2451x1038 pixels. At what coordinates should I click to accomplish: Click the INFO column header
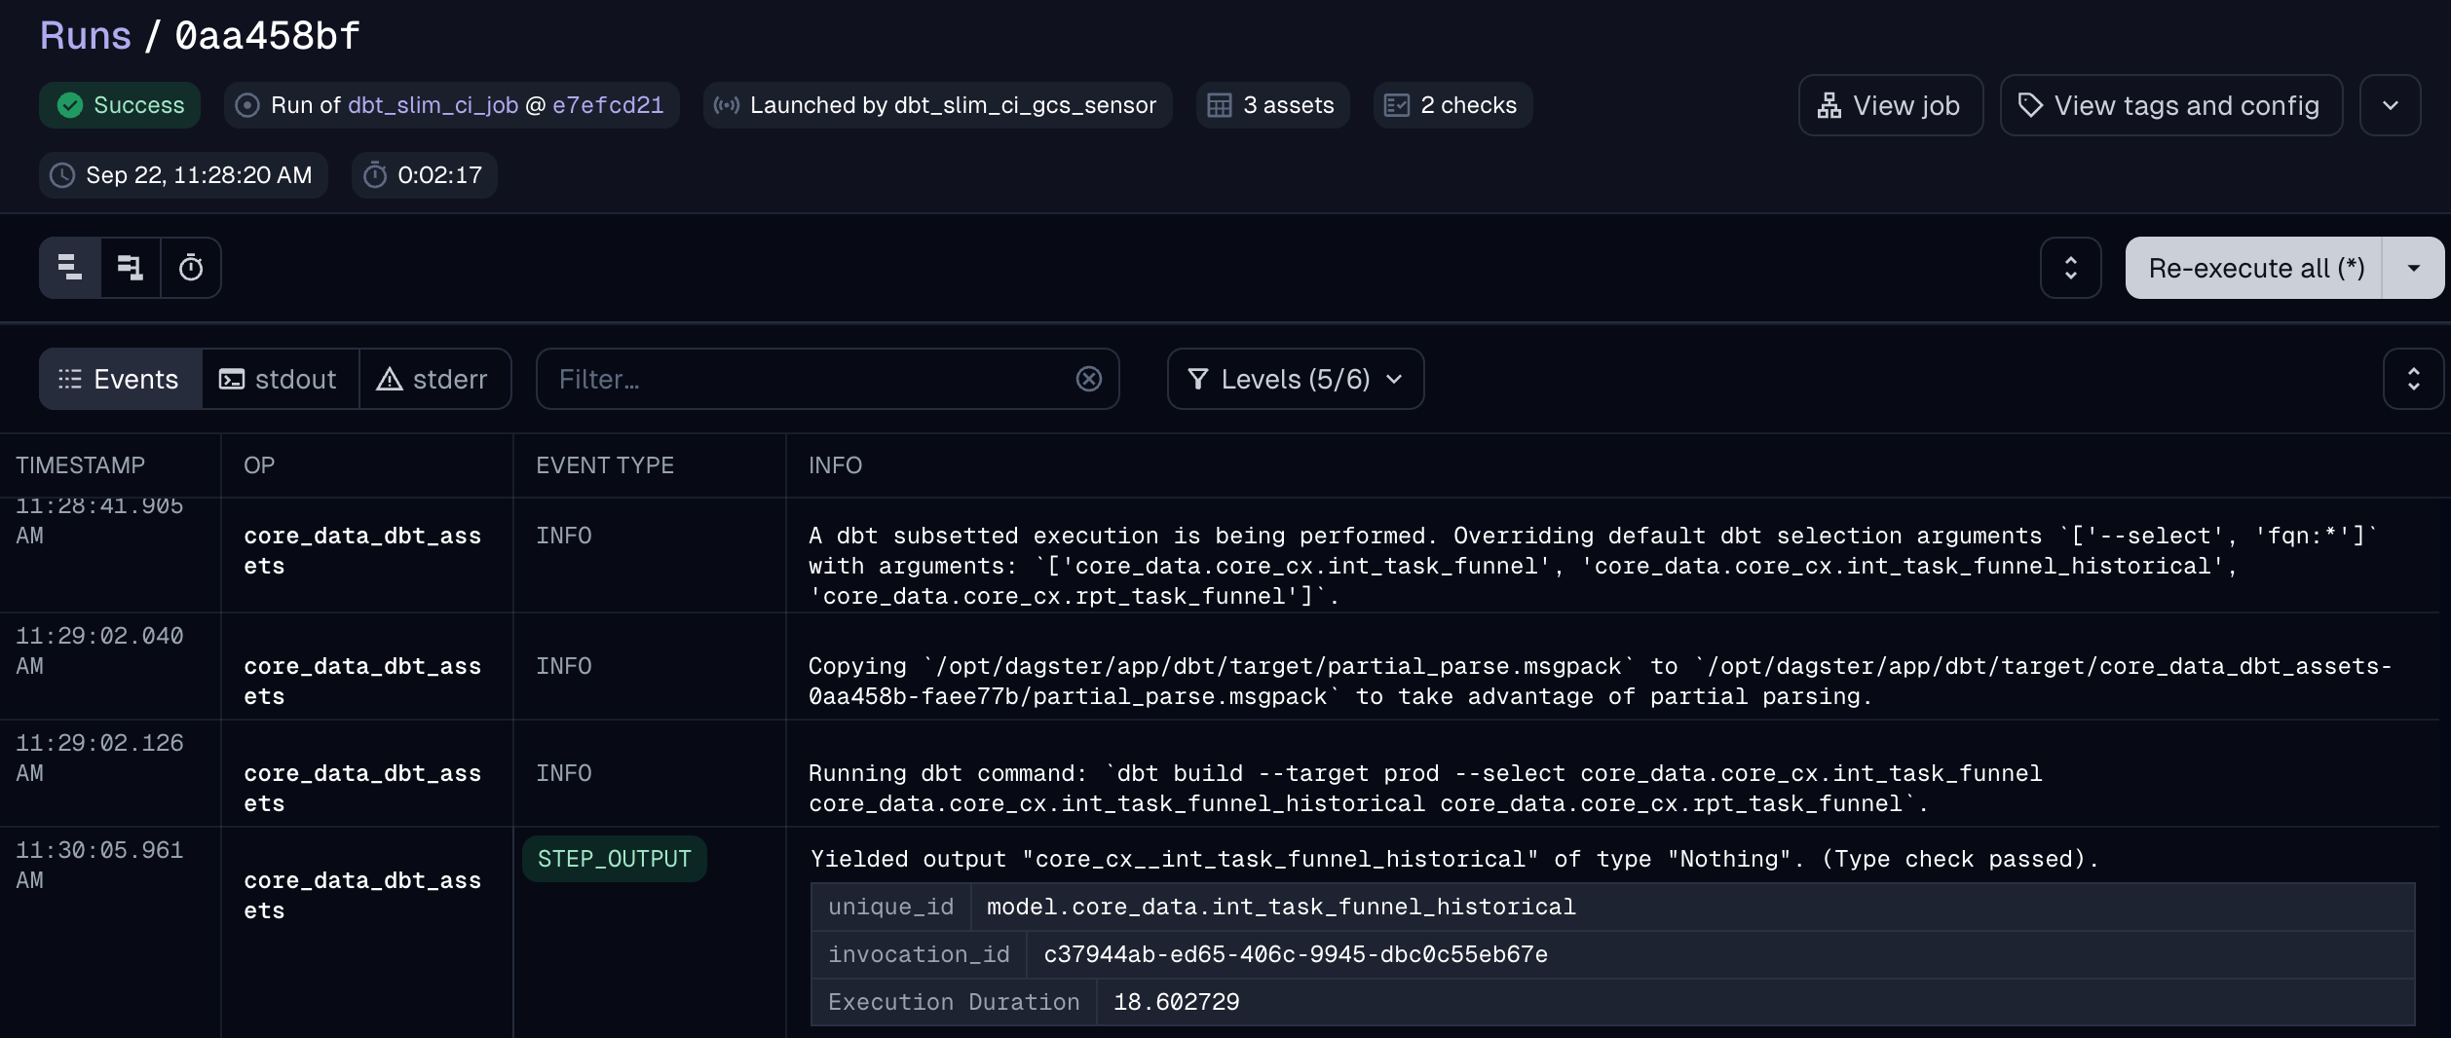835,465
